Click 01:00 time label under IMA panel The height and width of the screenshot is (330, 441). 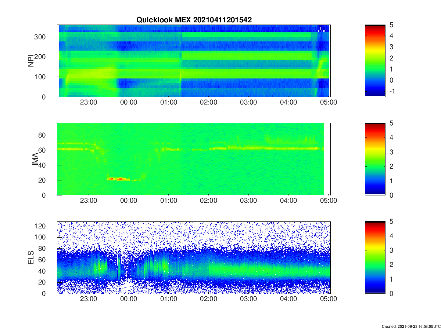[x=168, y=201]
